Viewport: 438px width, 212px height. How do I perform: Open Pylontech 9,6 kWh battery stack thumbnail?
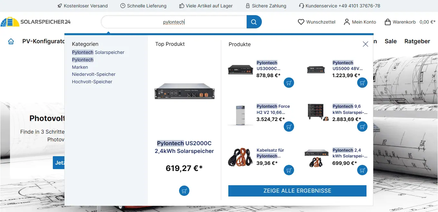coord(318,112)
